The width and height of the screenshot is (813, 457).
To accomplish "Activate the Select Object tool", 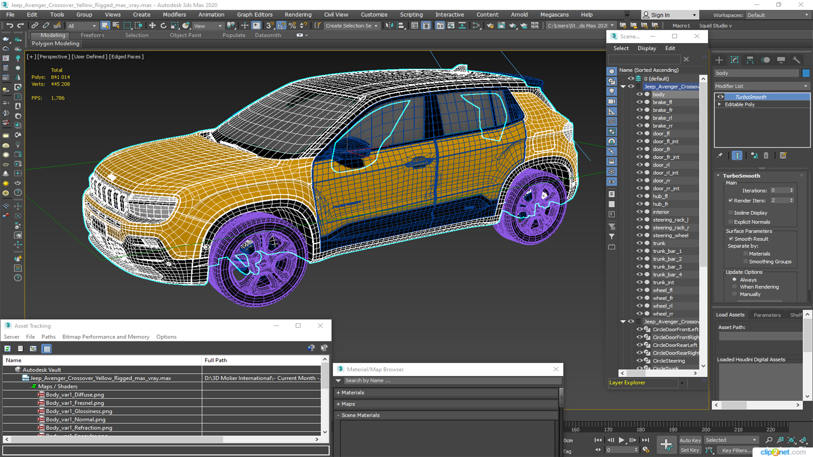I will click(x=105, y=25).
